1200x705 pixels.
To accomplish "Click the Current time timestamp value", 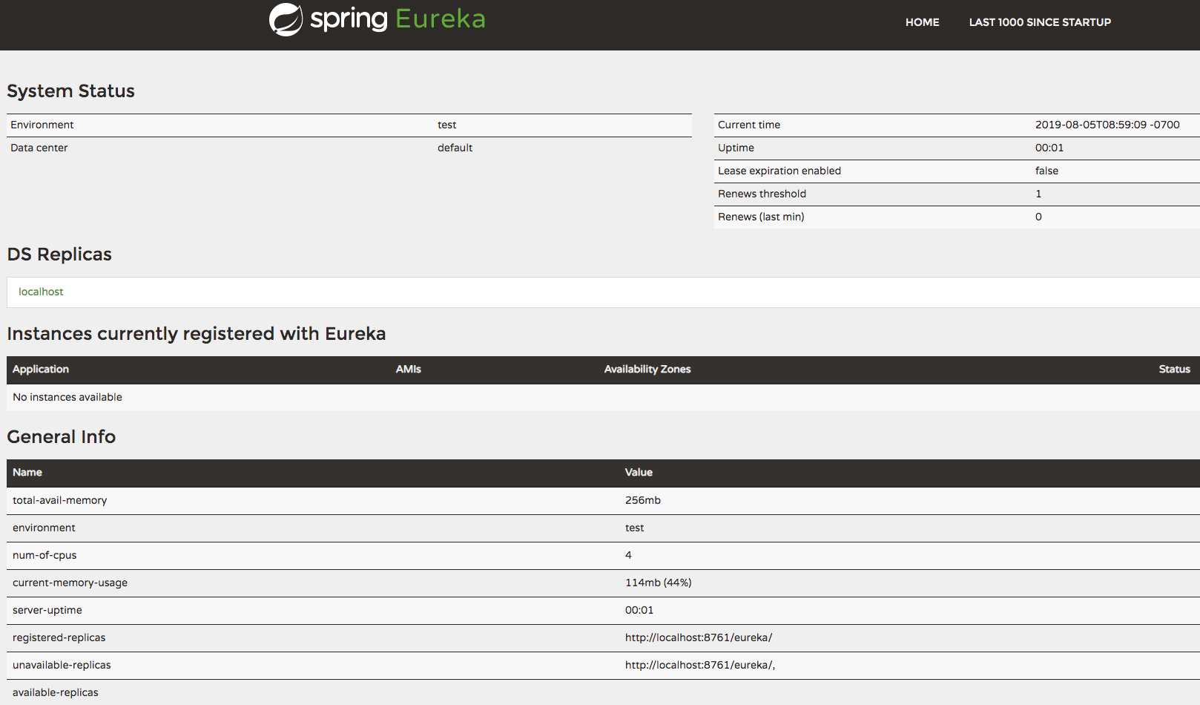I will click(1107, 125).
